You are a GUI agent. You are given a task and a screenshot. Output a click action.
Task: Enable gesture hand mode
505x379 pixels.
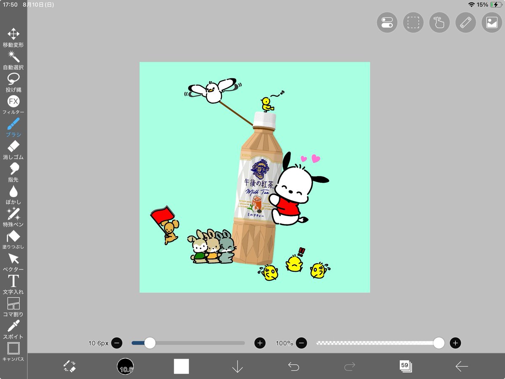pos(439,23)
